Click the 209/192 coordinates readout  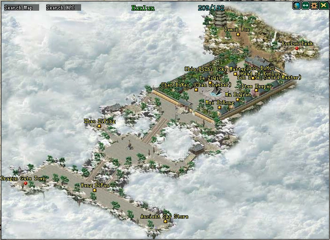click(x=211, y=8)
